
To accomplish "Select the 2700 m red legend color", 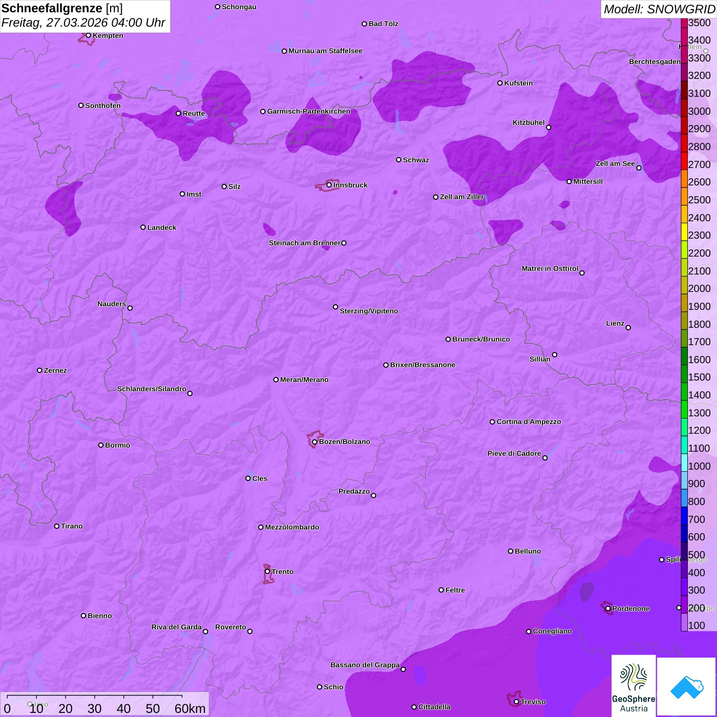I will pyautogui.click(x=684, y=161).
